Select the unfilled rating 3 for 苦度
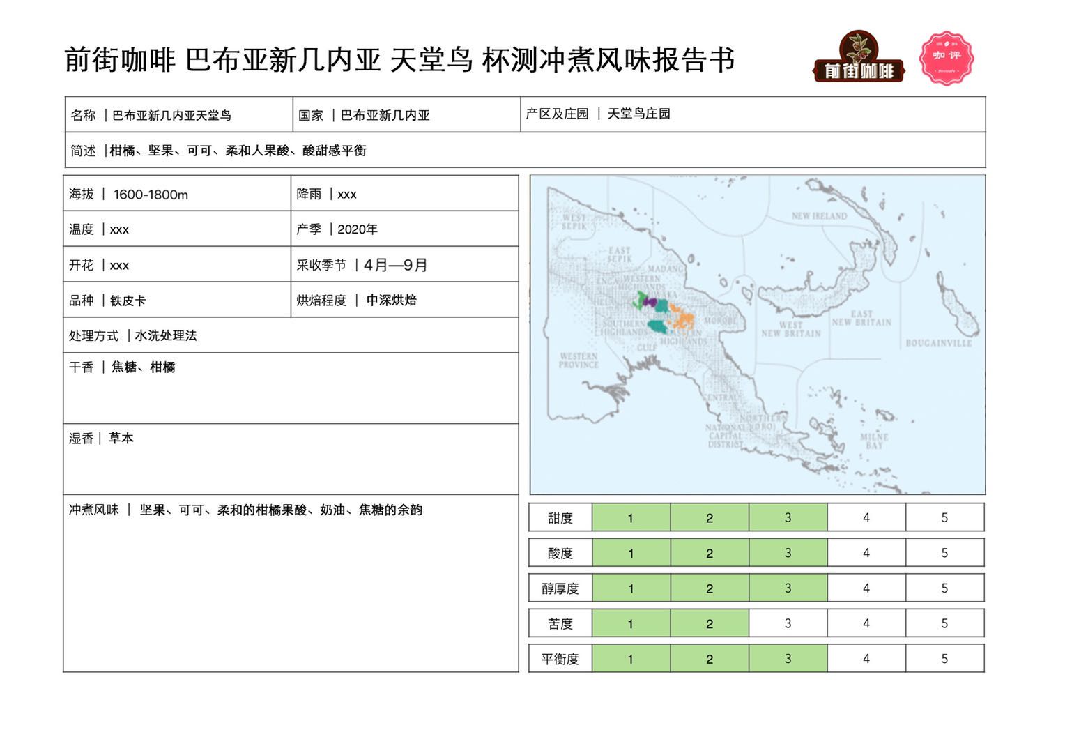 pos(788,623)
